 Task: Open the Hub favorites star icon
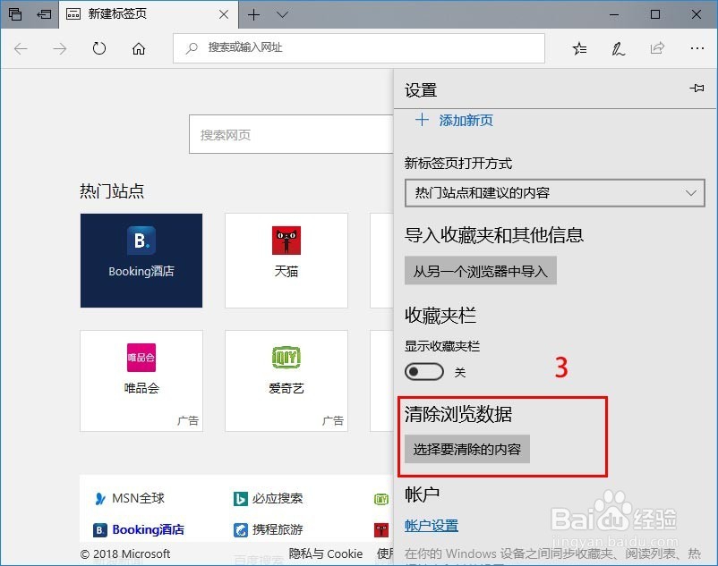tap(579, 48)
